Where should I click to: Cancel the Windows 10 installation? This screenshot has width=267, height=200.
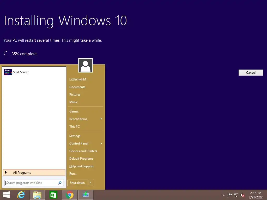point(251,73)
